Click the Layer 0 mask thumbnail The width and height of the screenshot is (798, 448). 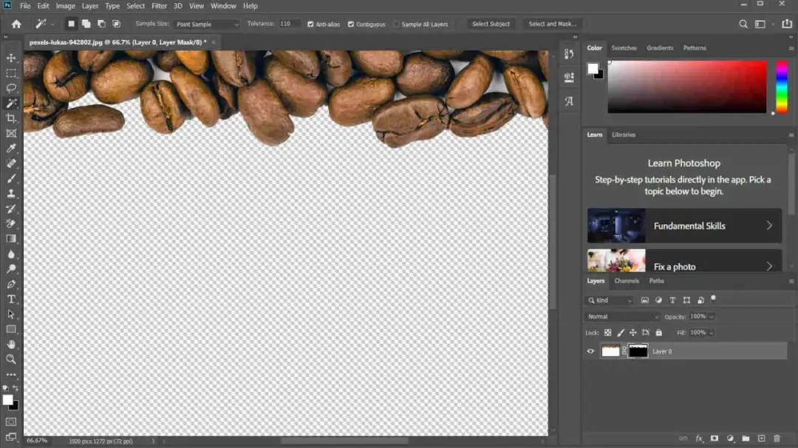(x=638, y=351)
